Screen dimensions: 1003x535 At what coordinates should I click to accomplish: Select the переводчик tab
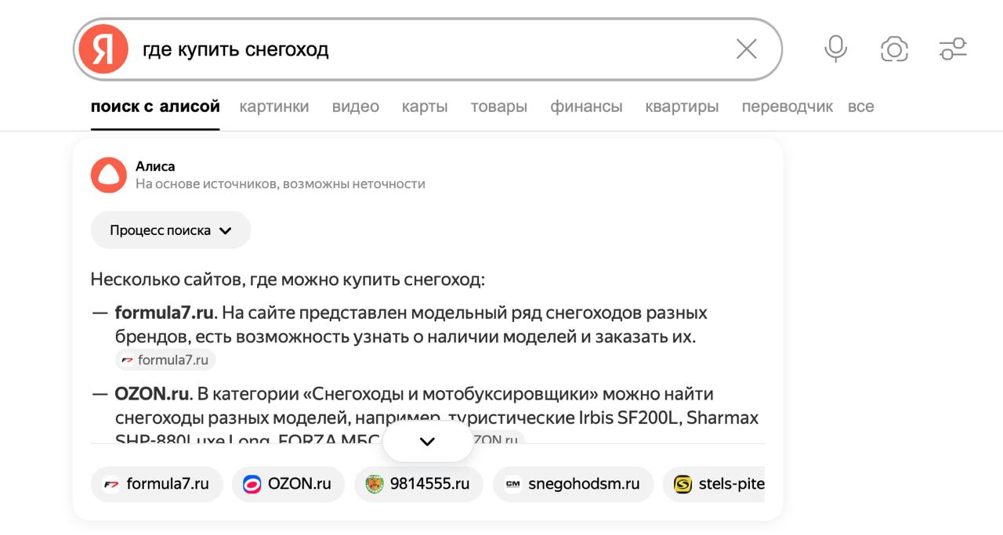click(x=788, y=106)
